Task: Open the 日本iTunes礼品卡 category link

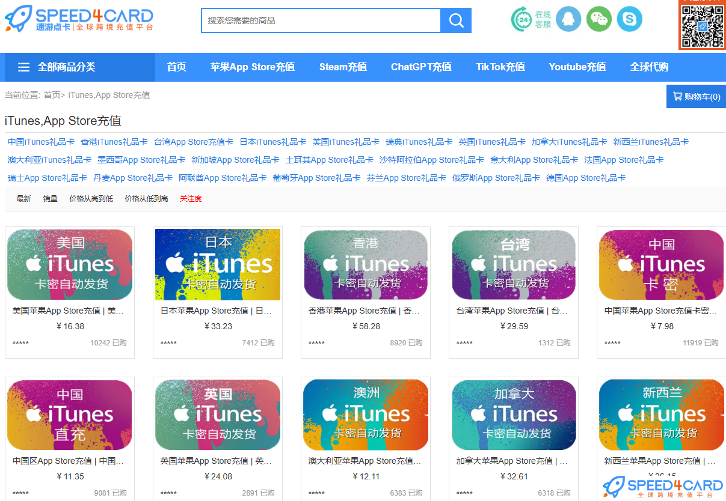Action: pos(272,142)
